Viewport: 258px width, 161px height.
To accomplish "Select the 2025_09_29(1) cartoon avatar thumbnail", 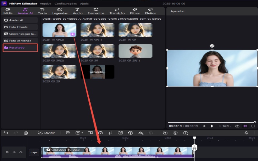I will pos(135,51).
